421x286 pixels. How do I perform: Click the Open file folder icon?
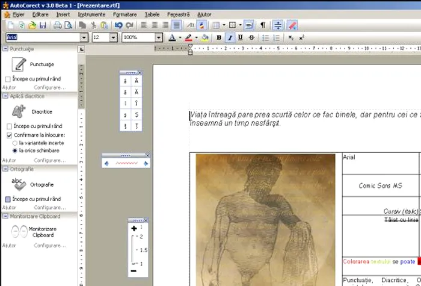pyautogui.click(x=32, y=25)
